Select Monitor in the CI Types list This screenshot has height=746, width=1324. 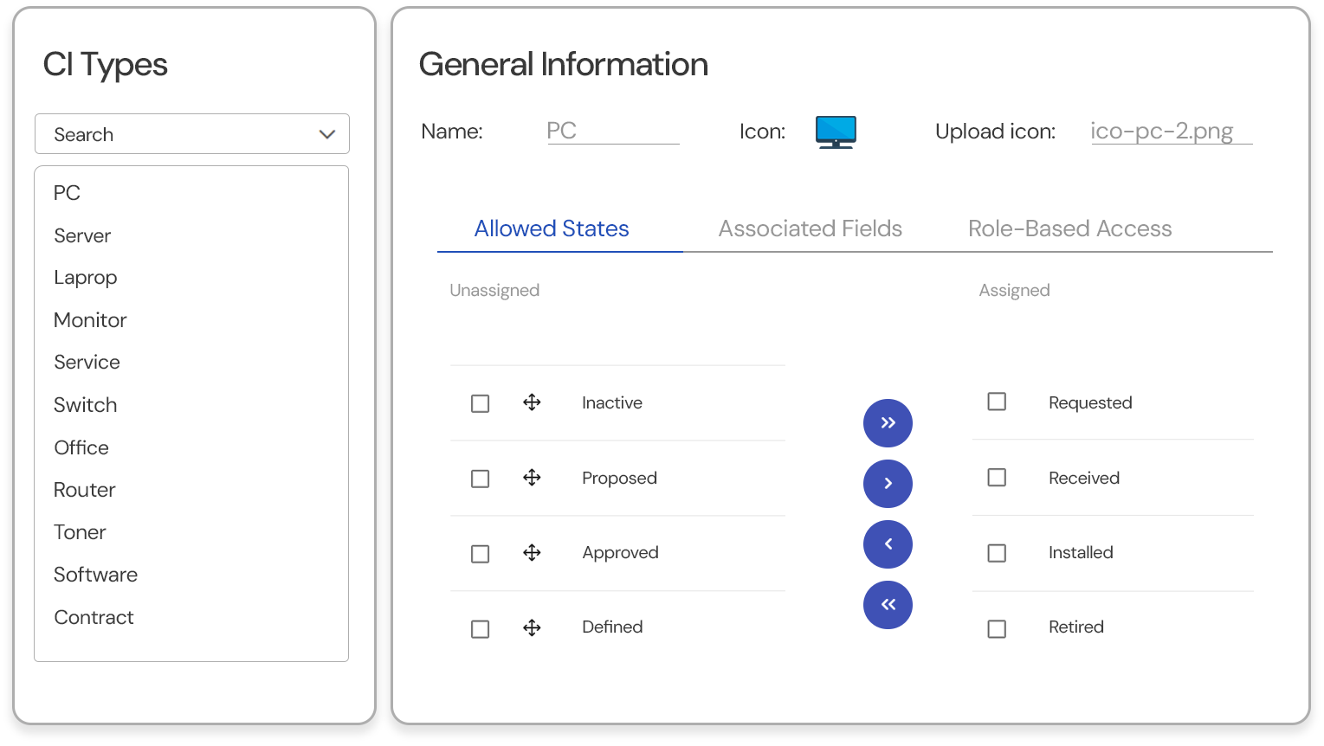pos(90,320)
